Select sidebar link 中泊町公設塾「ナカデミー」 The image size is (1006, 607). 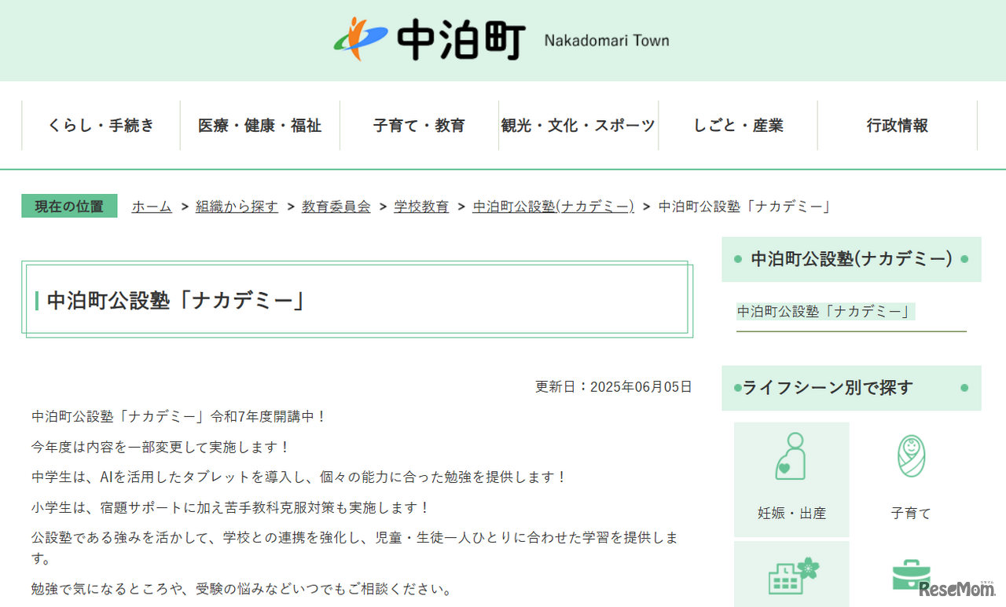[x=826, y=312]
